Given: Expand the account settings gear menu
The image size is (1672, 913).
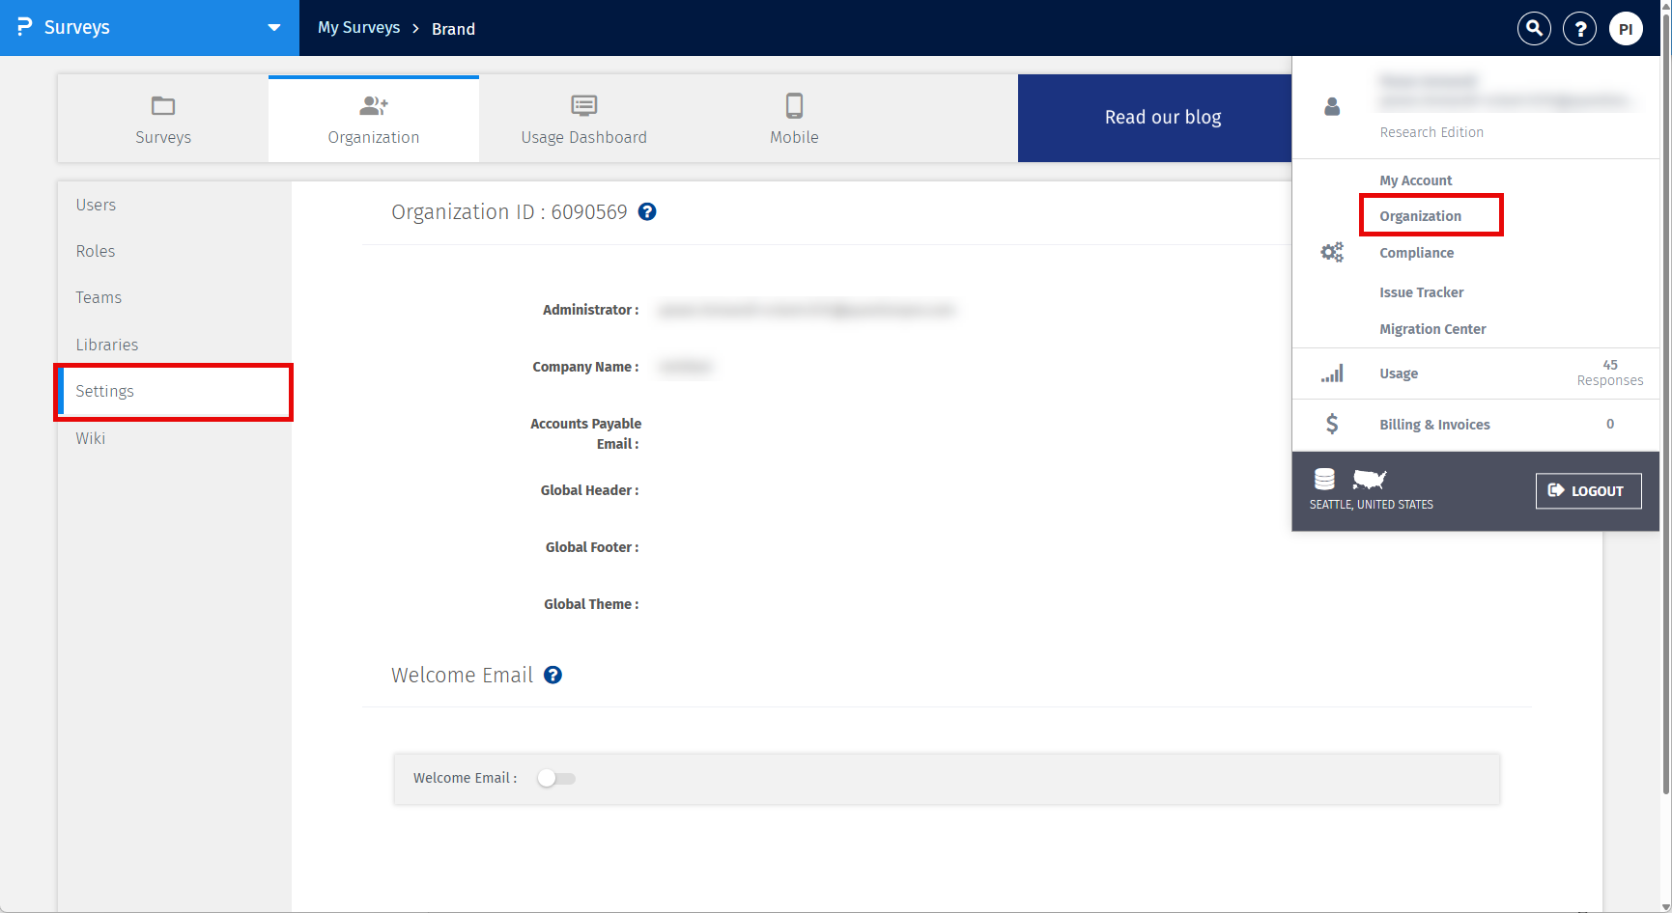Looking at the screenshot, I should tap(1332, 252).
